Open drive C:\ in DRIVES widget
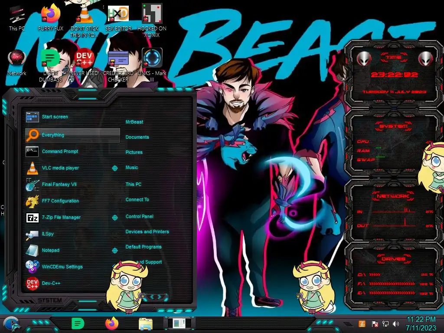Viewport: 444px width, 333px height. 395,274
